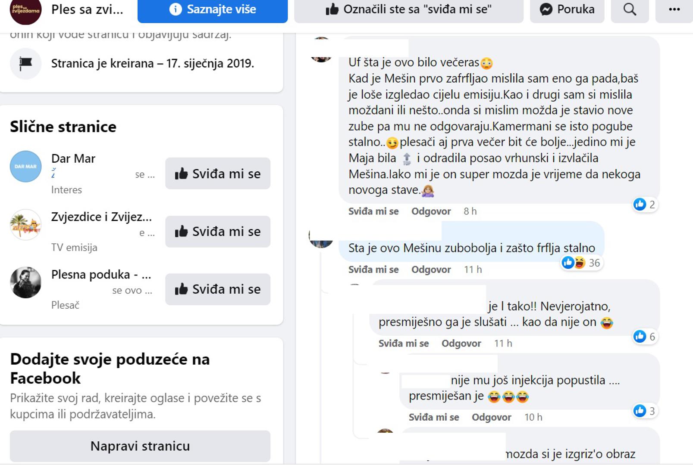Send a message via the Poruka button

[x=567, y=9]
